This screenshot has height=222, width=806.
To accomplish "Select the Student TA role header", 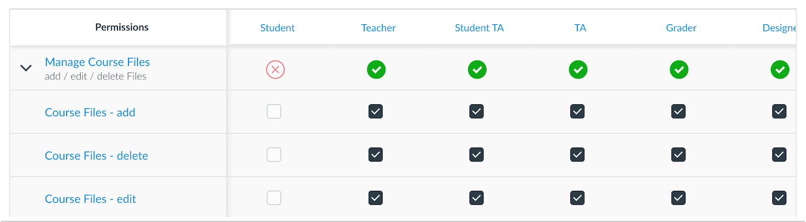I will click(479, 28).
